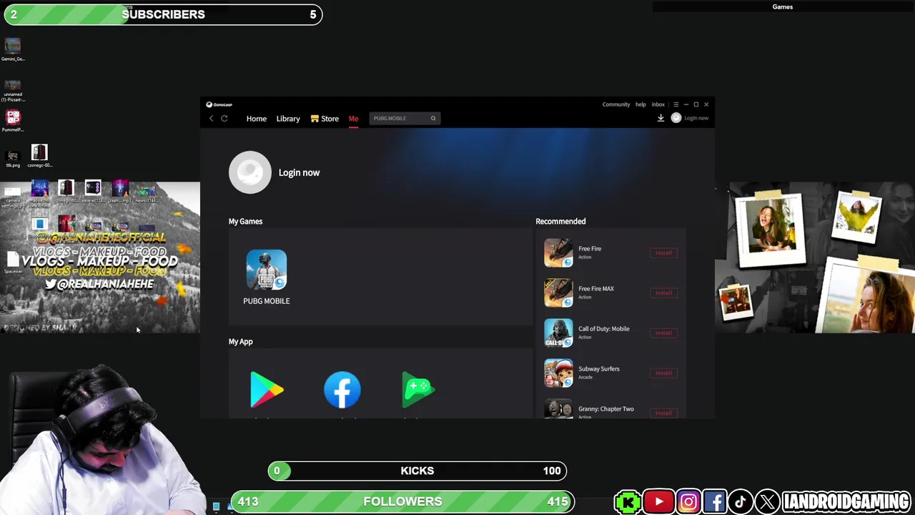Screen dimensions: 915x515
Task: Click the 'My App' heading
Action: pos(241,342)
